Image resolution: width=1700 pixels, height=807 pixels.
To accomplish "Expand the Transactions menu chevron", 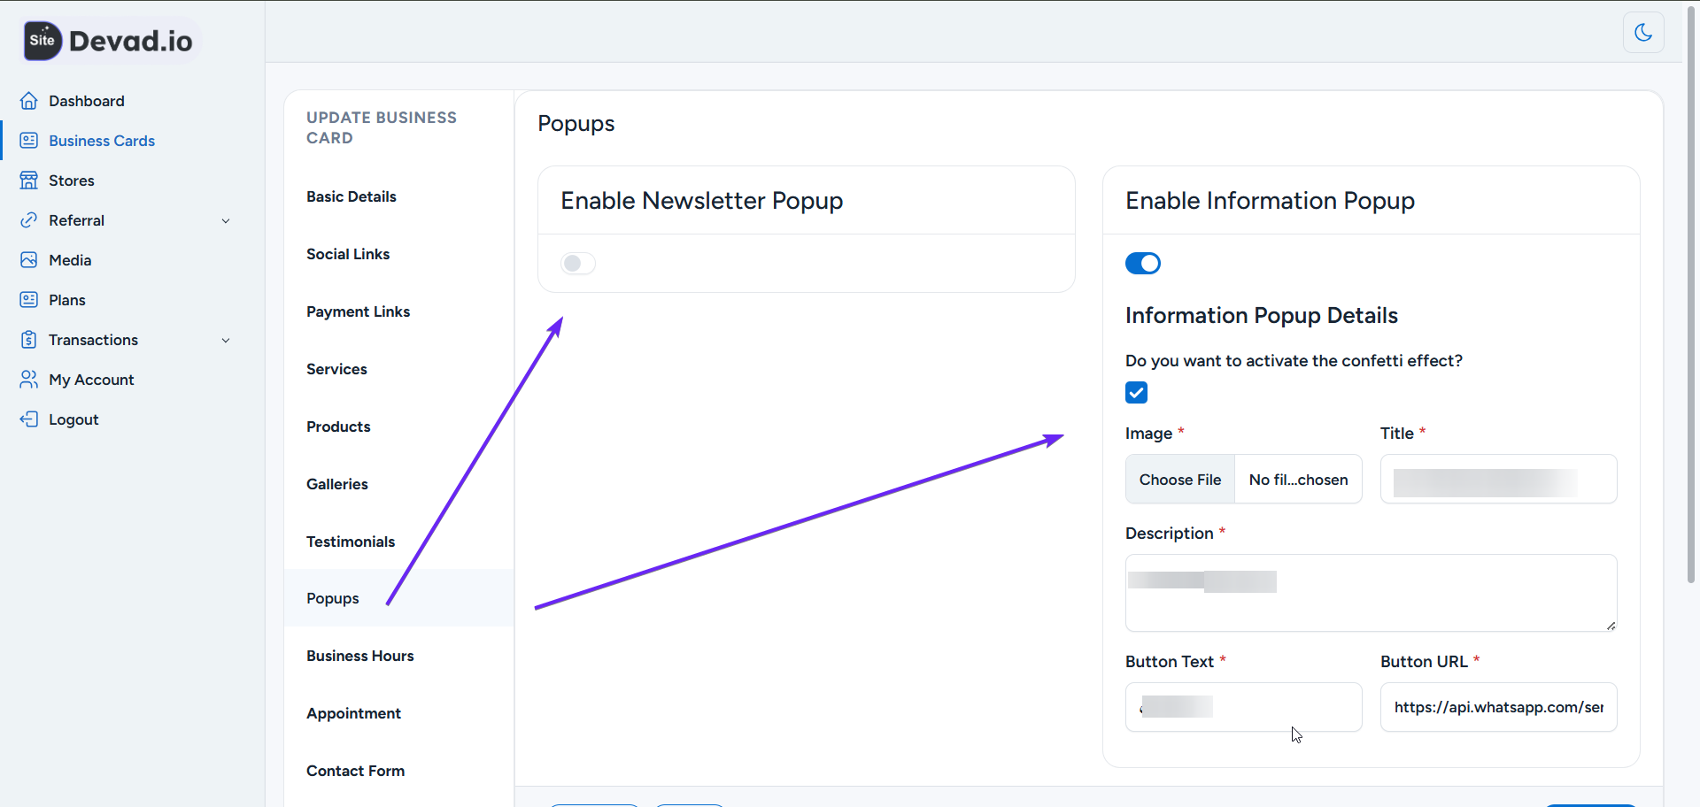I will click(226, 340).
